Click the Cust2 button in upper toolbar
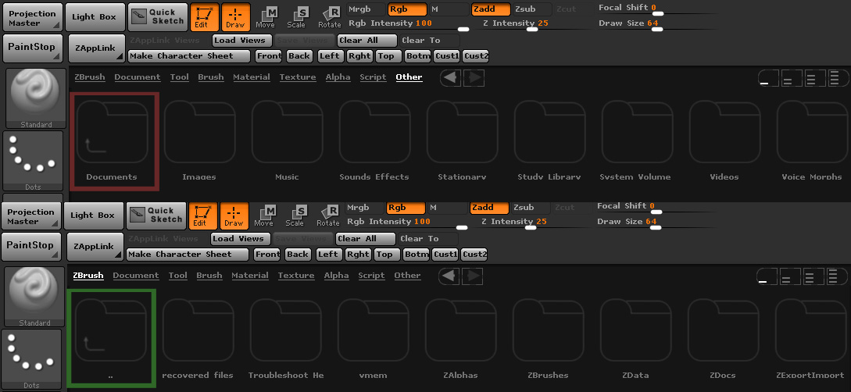 [x=476, y=56]
